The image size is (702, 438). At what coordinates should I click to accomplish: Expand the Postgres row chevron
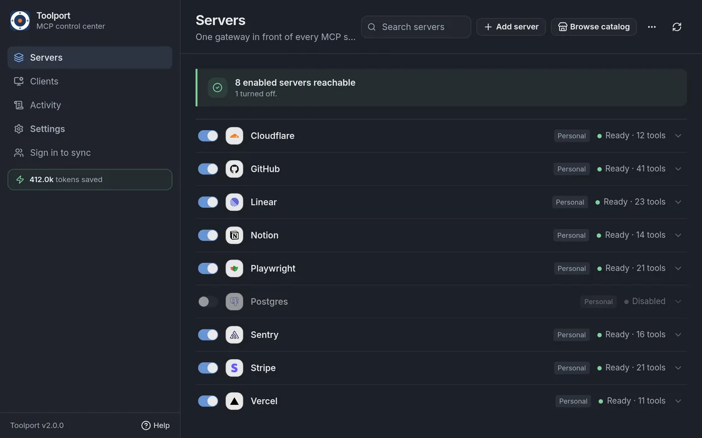[x=678, y=302]
